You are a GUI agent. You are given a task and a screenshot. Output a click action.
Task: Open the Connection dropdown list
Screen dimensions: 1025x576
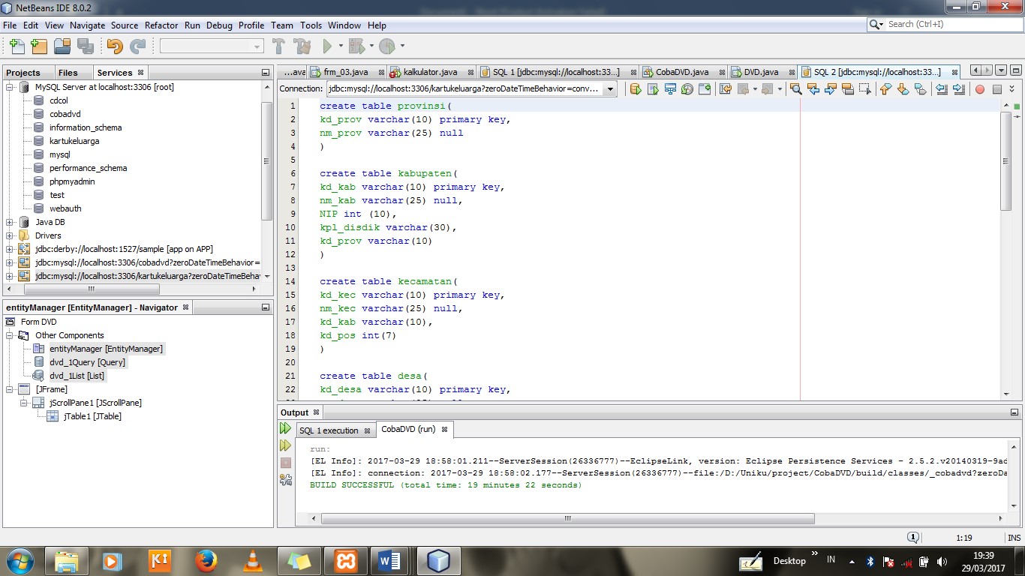[x=611, y=89]
